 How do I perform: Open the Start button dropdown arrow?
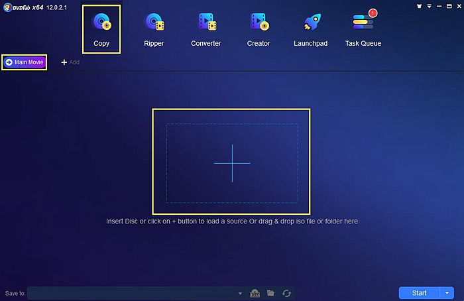447,293
